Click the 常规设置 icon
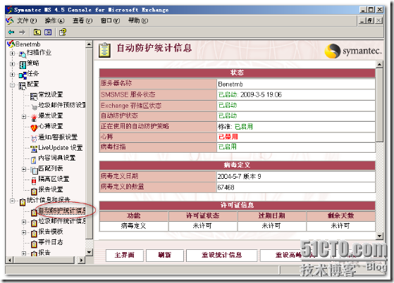 point(34,96)
